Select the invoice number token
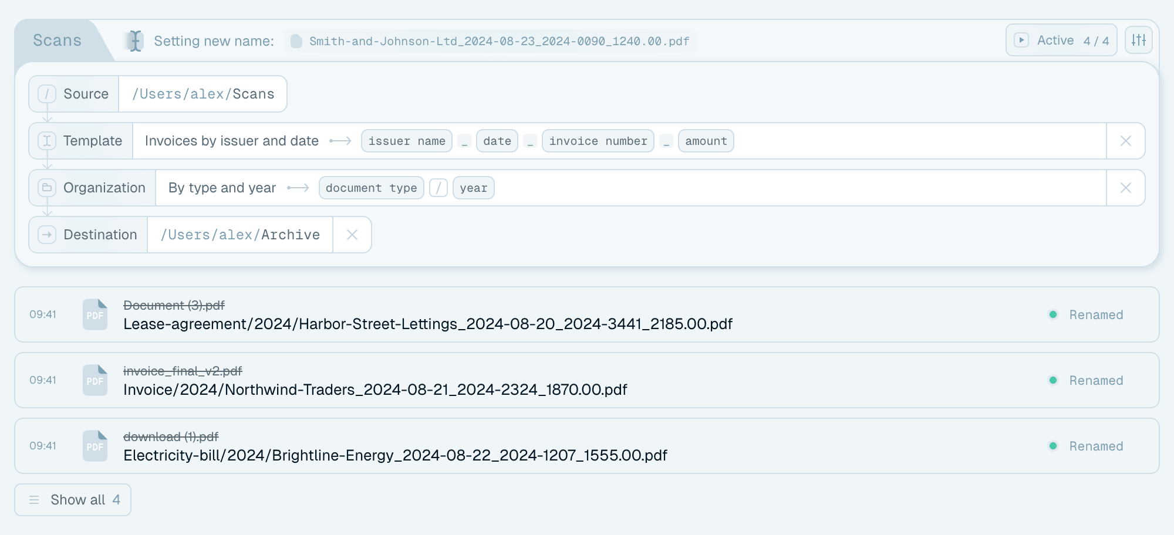Viewport: 1174px width, 535px height. [598, 141]
